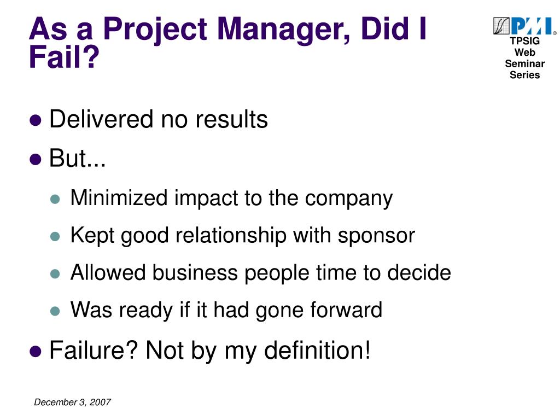Click teal bullet before Minimized impact
The width and height of the screenshot is (560, 420).
tap(55, 199)
